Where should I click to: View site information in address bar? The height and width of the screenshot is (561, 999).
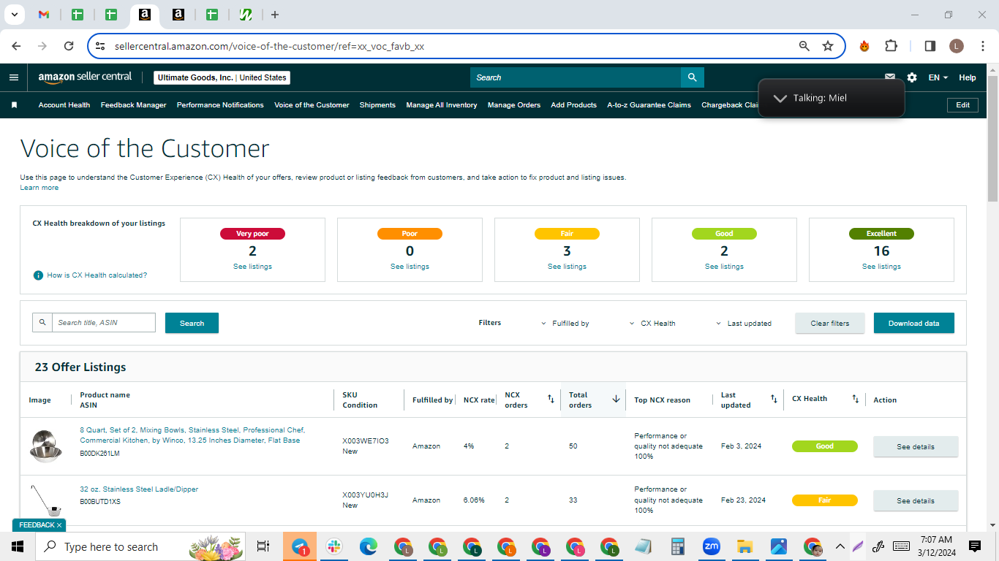click(x=101, y=46)
